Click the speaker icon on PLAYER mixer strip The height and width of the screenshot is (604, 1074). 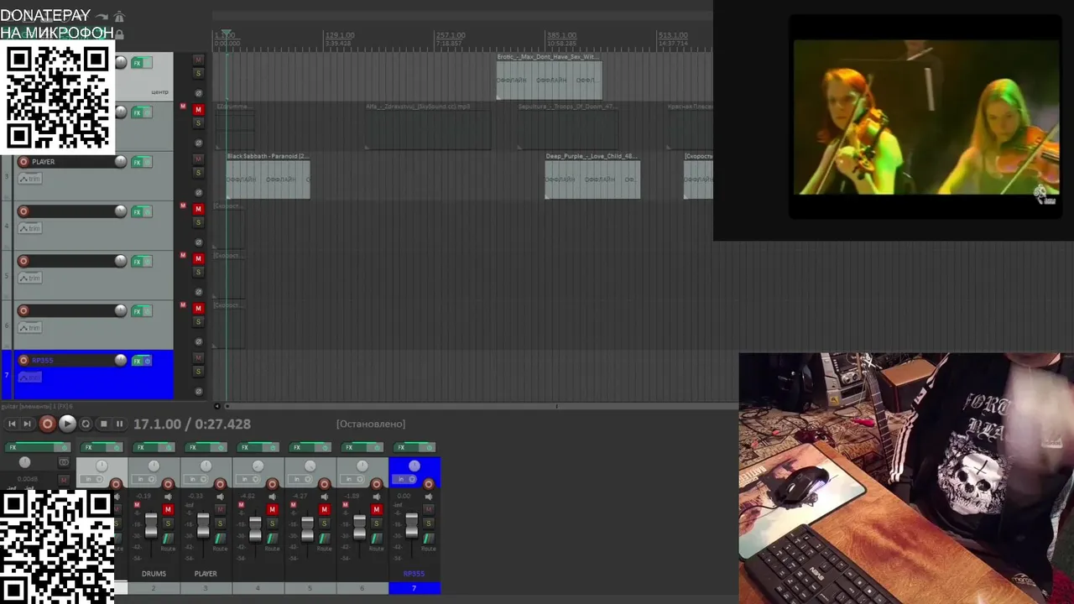pyautogui.click(x=220, y=497)
